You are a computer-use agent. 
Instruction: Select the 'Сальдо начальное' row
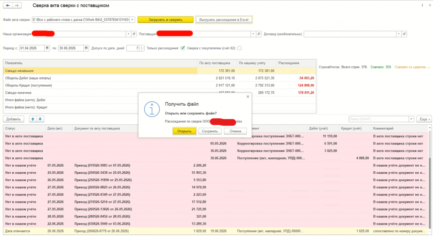click(x=159, y=71)
